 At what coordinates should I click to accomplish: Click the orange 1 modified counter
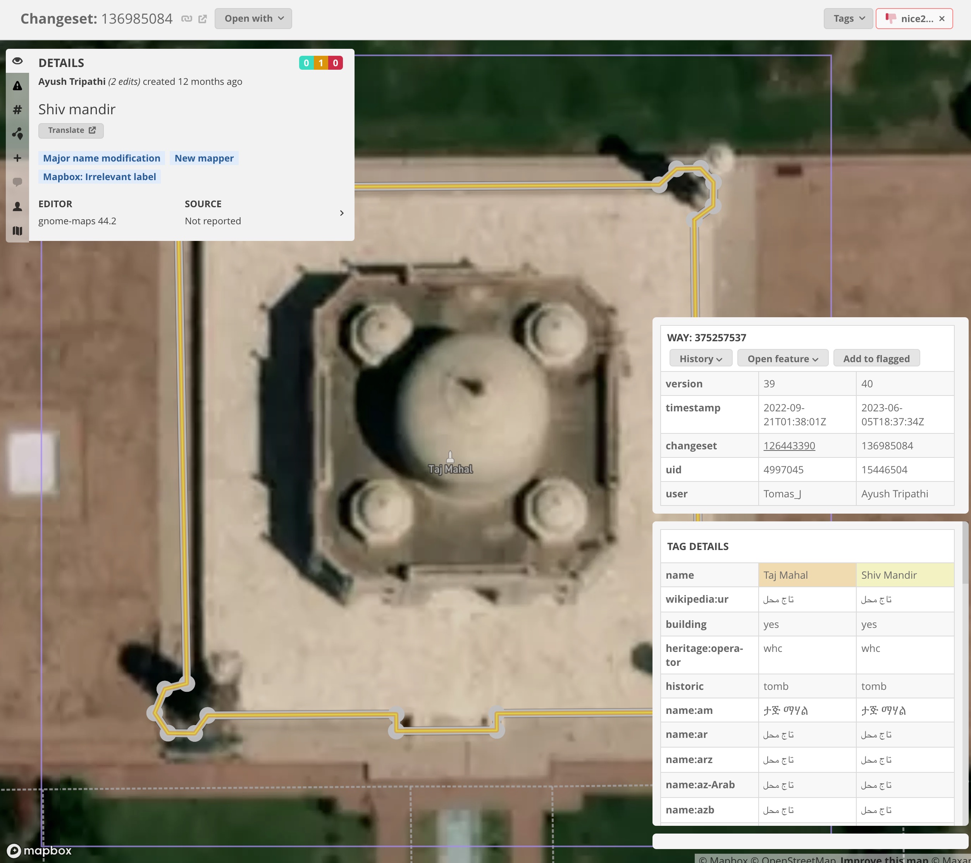pyautogui.click(x=321, y=63)
